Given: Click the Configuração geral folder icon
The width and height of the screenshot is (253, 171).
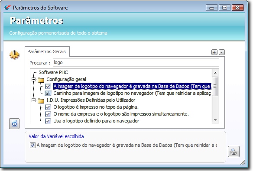Looking at the screenshot, I should click(41, 80).
